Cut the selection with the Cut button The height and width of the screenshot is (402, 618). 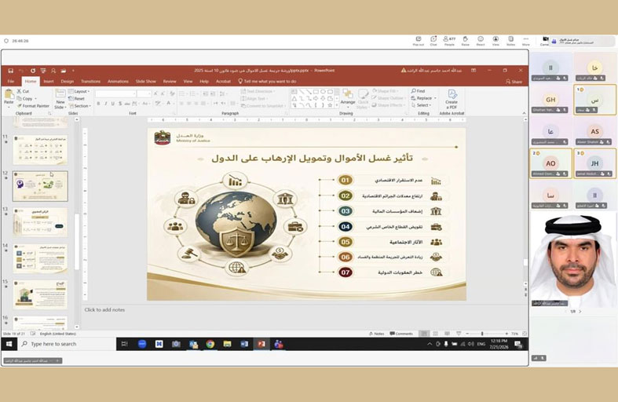(23, 91)
